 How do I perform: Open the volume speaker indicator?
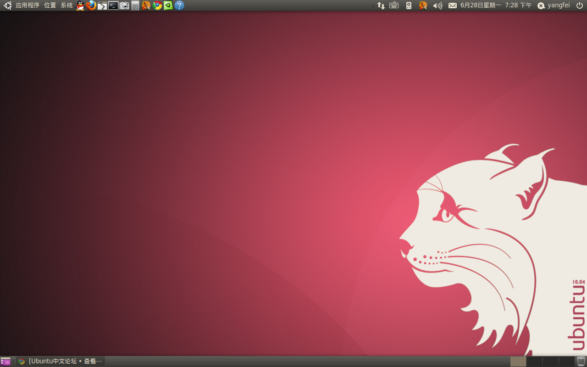pos(437,6)
